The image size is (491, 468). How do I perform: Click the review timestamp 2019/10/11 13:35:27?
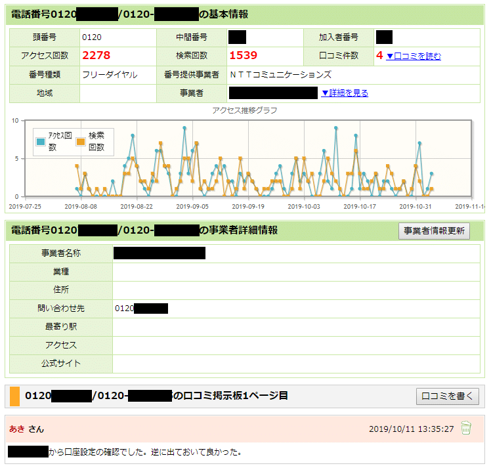(x=411, y=429)
